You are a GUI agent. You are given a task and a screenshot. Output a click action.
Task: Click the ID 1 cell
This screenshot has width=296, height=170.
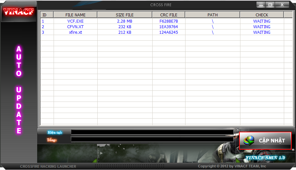(47, 21)
